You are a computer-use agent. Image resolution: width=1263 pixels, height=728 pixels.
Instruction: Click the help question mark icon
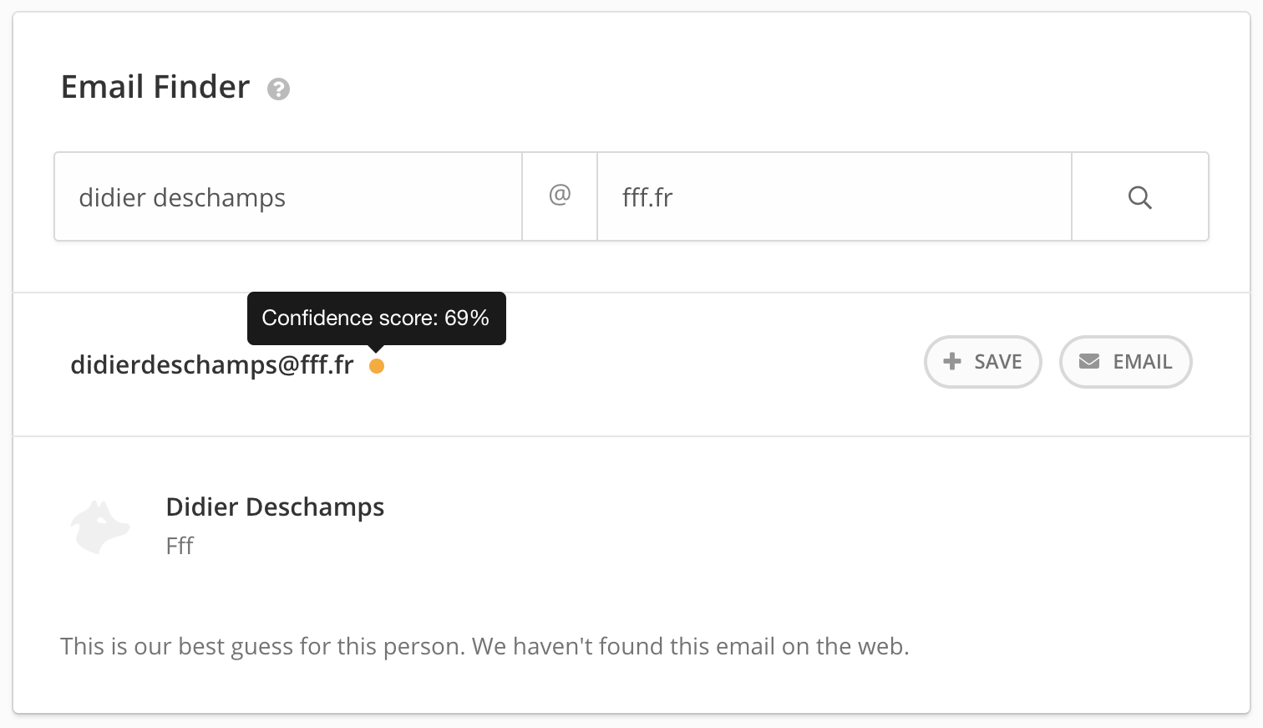[278, 89]
